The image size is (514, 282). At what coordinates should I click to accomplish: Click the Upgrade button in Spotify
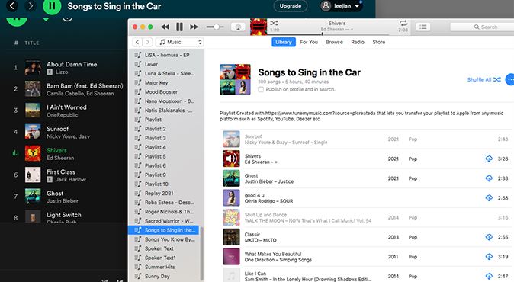[291, 6]
